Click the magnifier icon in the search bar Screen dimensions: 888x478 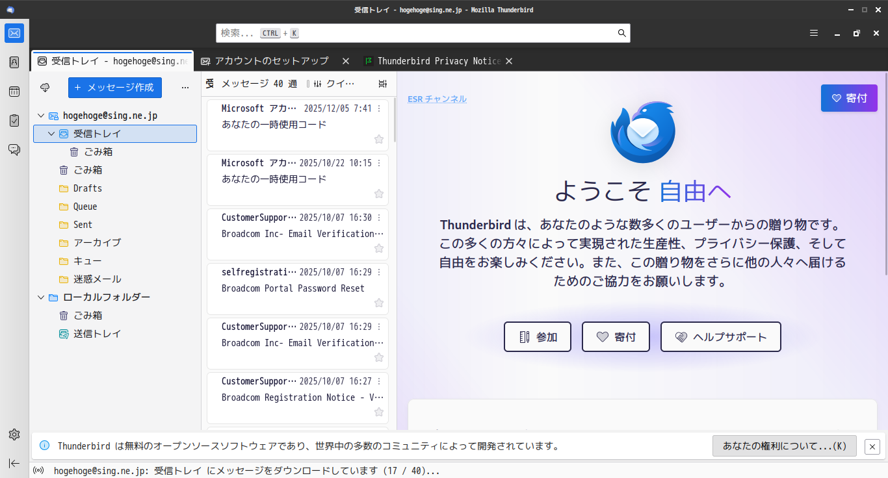(x=622, y=33)
